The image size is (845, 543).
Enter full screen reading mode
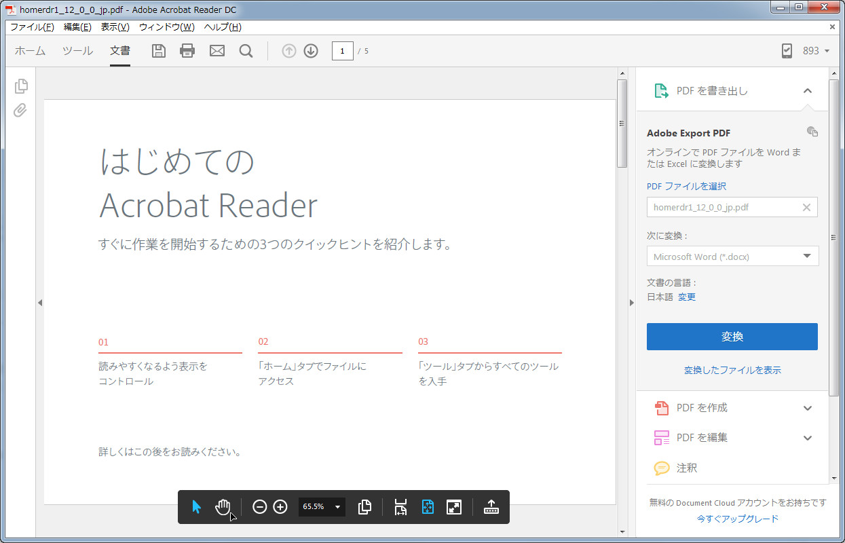click(454, 506)
